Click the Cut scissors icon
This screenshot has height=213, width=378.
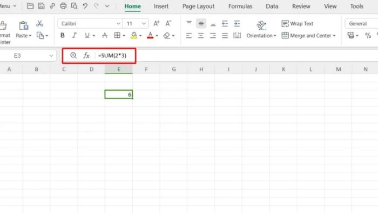pyautogui.click(x=39, y=23)
